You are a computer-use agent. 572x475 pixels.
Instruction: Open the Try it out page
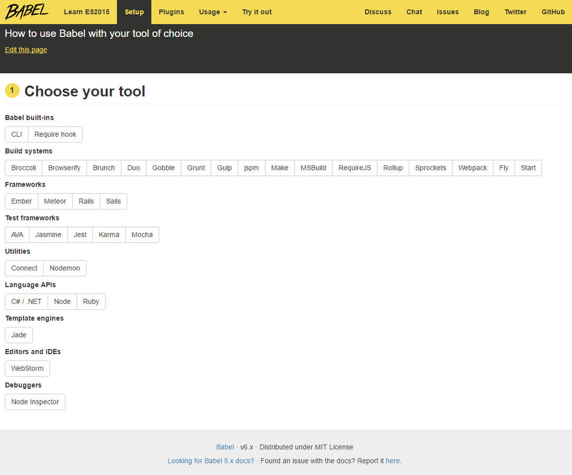(x=257, y=12)
